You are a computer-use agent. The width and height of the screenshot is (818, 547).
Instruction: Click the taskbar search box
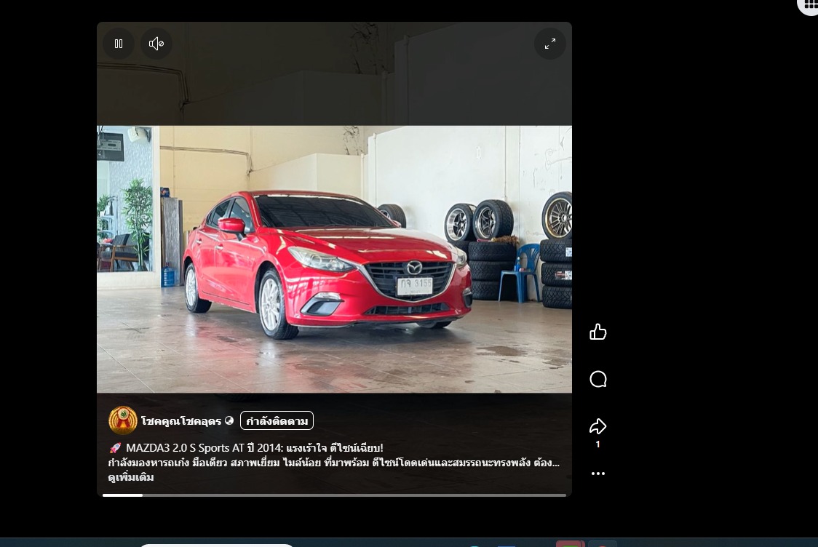tap(216, 544)
